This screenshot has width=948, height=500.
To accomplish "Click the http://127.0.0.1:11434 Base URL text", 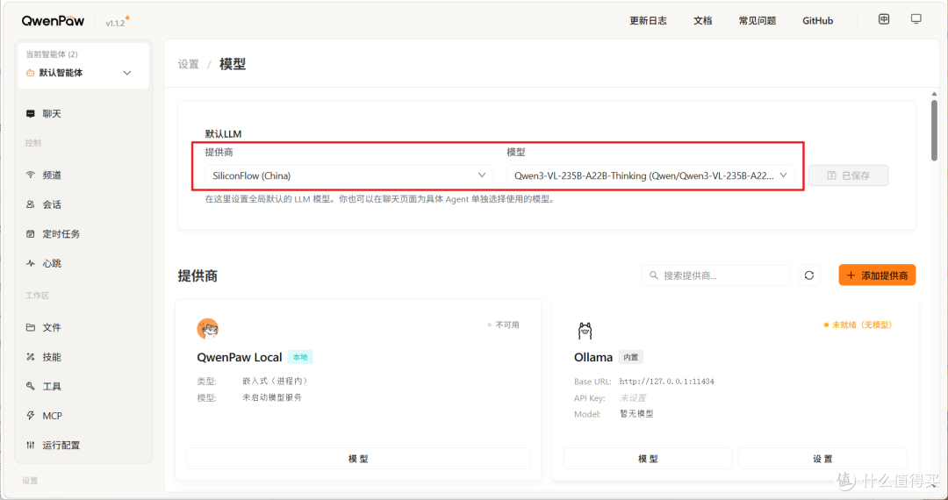I will (x=667, y=382).
